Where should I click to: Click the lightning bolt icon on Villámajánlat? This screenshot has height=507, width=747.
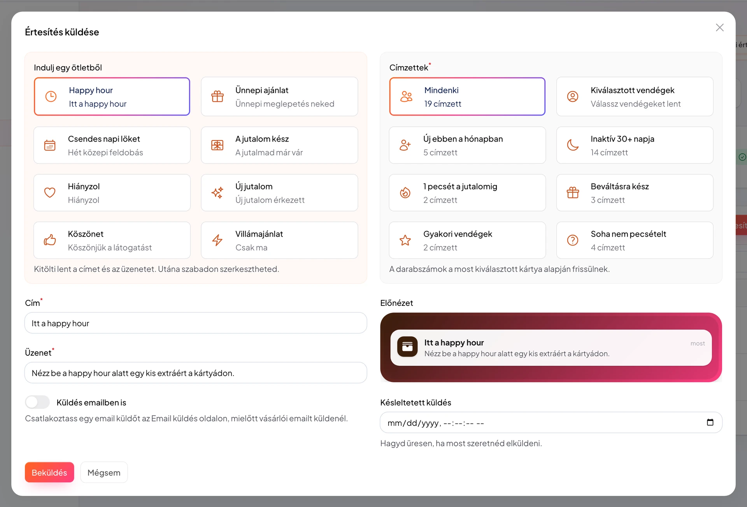[217, 240]
